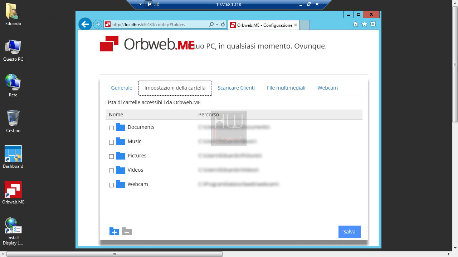Image resolution: width=458 pixels, height=257 pixels.
Task: Check the Music folder checkbox
Action: (111, 142)
